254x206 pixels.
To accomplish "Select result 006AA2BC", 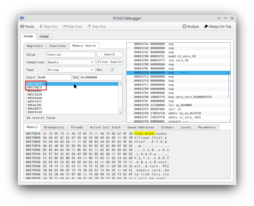I will coord(72,105).
